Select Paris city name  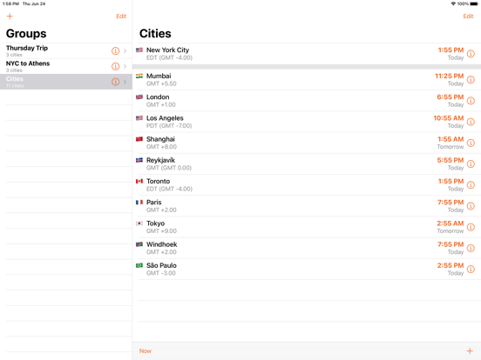pos(153,203)
